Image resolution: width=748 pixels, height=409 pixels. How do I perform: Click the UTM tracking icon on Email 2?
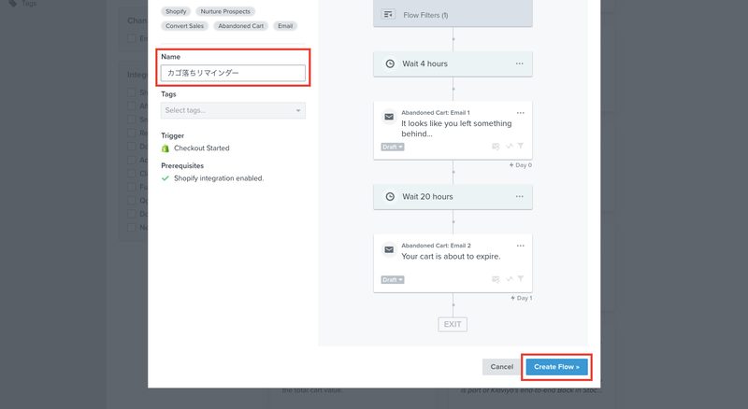coord(509,279)
